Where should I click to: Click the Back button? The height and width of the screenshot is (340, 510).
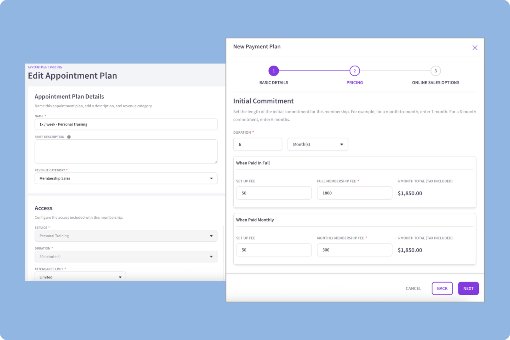click(x=442, y=288)
